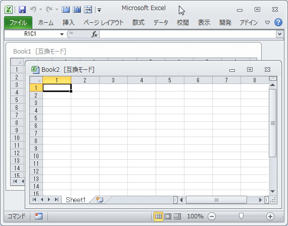Image resolution: width=288 pixels, height=226 pixels.
Task: Redo the last undone action
Action: click(x=49, y=10)
